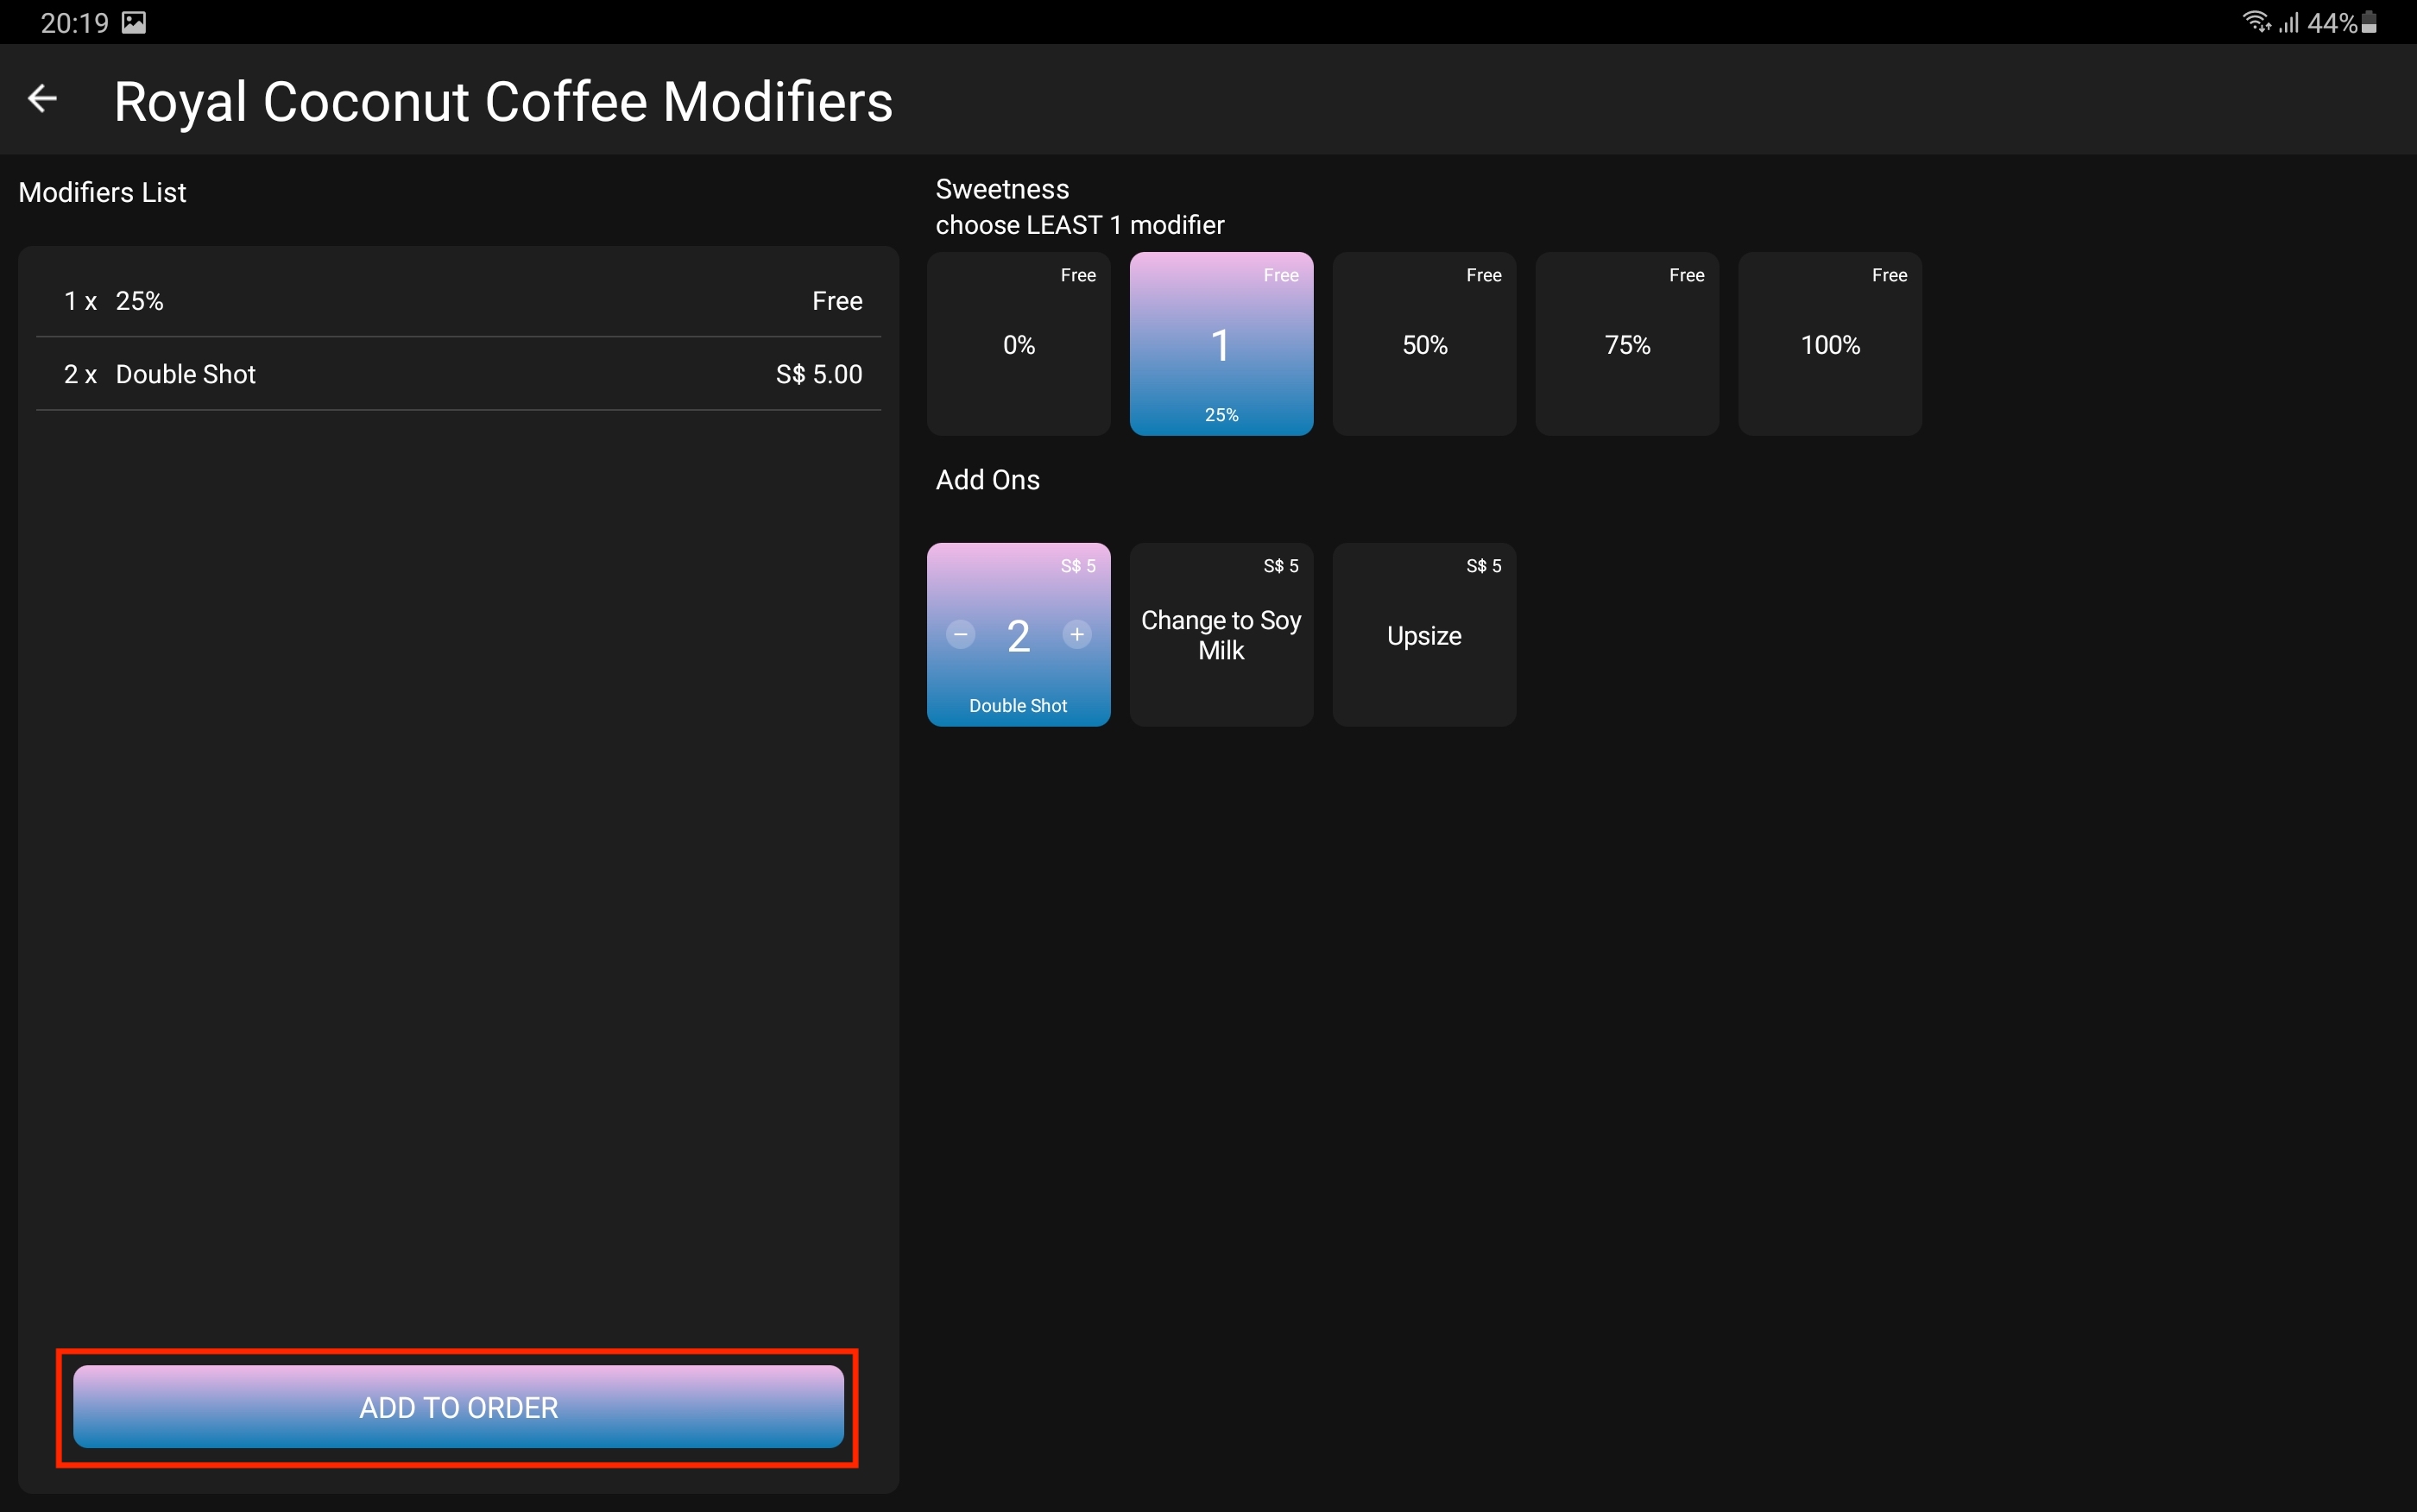The image size is (2417, 1512).
Task: Open screenshot notification icon in status bar
Action: [x=134, y=22]
